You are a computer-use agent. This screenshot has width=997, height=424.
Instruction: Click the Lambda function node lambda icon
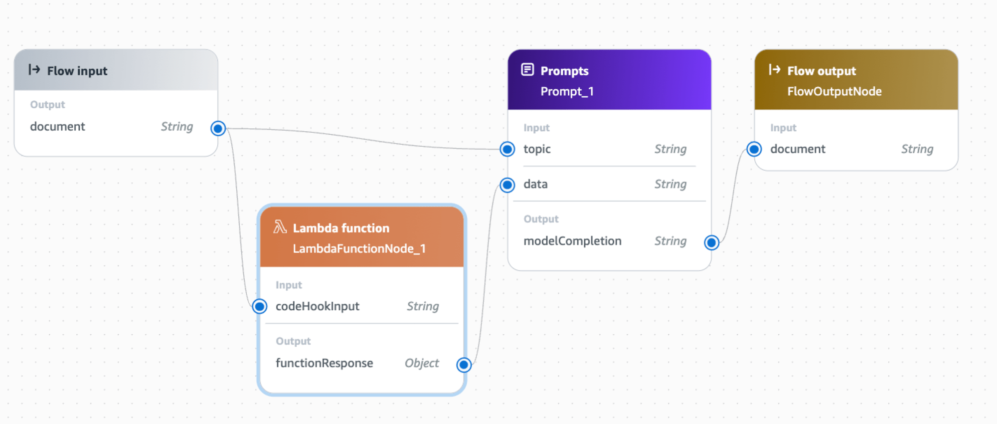280,227
